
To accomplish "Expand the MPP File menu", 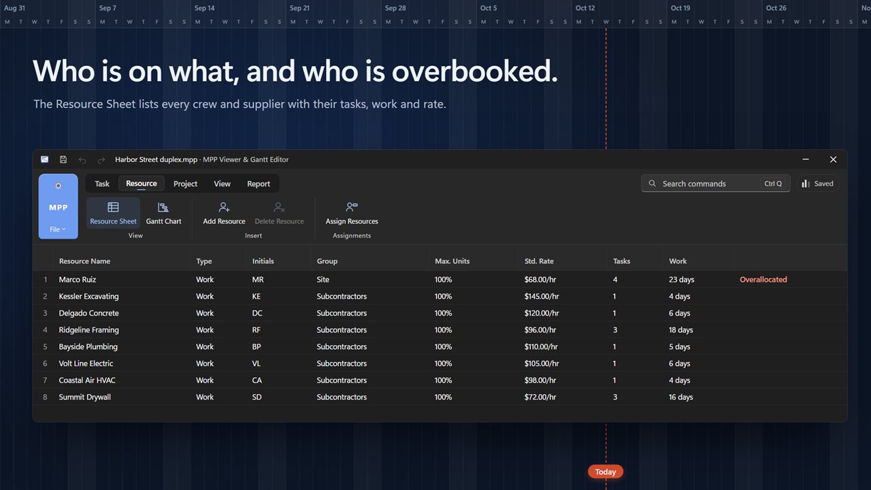I will [x=58, y=206].
